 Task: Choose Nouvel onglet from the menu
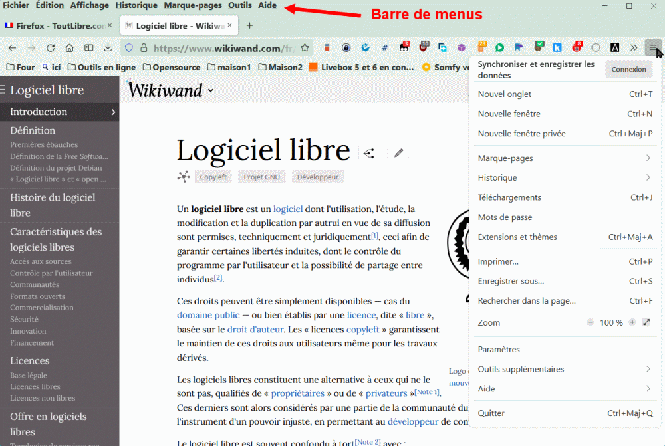pos(565,94)
